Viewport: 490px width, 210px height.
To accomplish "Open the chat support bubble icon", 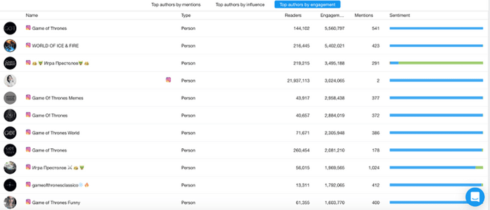I will pyautogui.click(x=475, y=197).
